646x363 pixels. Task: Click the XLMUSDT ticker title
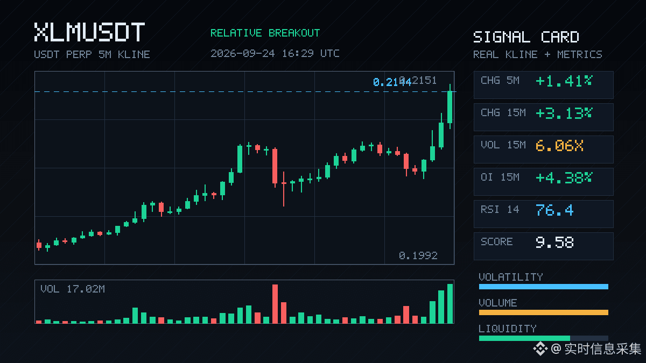89,32
